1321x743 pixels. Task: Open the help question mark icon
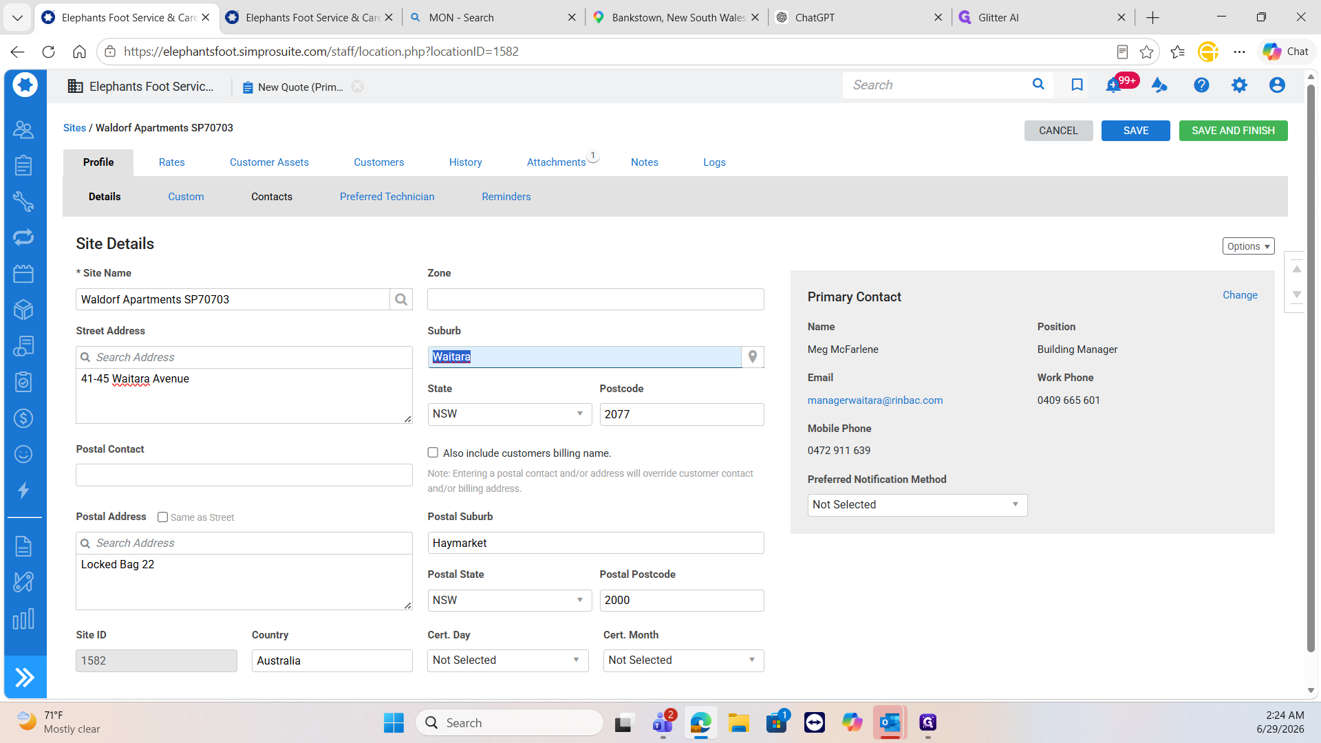(1201, 85)
